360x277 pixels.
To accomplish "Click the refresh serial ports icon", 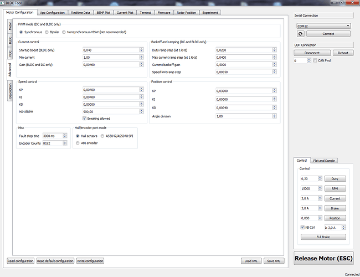I will [301, 34].
